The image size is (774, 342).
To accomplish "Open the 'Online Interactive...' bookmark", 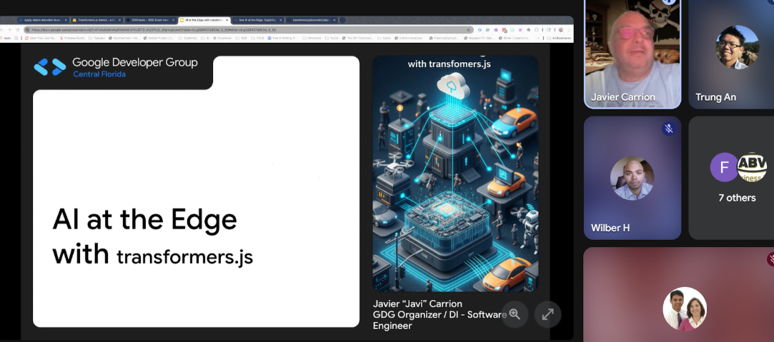I will [x=410, y=38].
